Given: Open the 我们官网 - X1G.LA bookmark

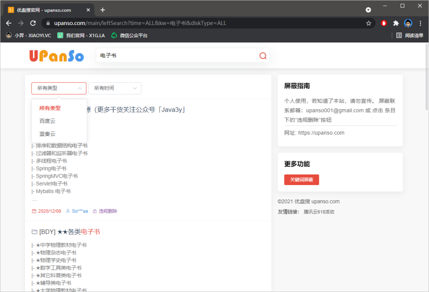Looking at the screenshot, I should 81,35.
